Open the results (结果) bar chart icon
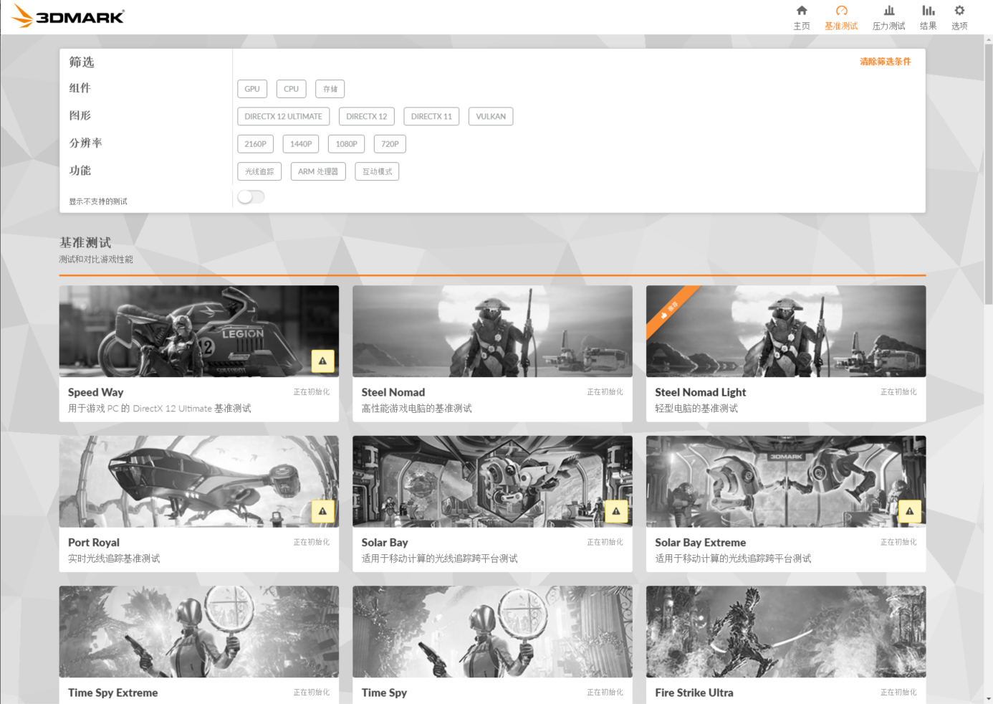Screen dimensions: 993x704 (929, 11)
